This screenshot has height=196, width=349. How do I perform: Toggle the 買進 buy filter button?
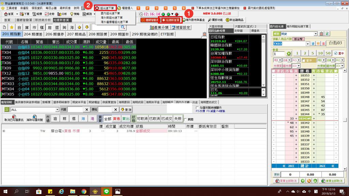click(x=117, y=119)
